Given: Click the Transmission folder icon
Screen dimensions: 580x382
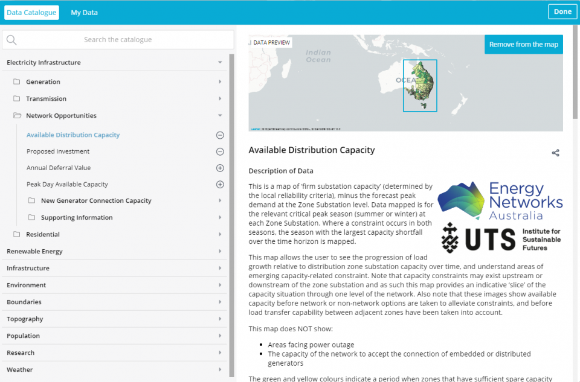Looking at the screenshot, I should 17,99.
